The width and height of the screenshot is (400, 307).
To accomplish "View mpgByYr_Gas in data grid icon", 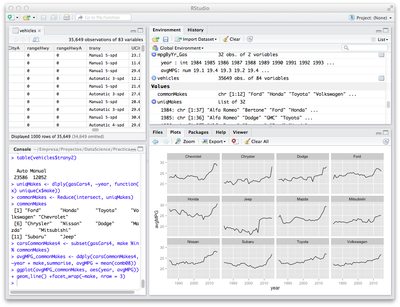I will click(x=381, y=55).
